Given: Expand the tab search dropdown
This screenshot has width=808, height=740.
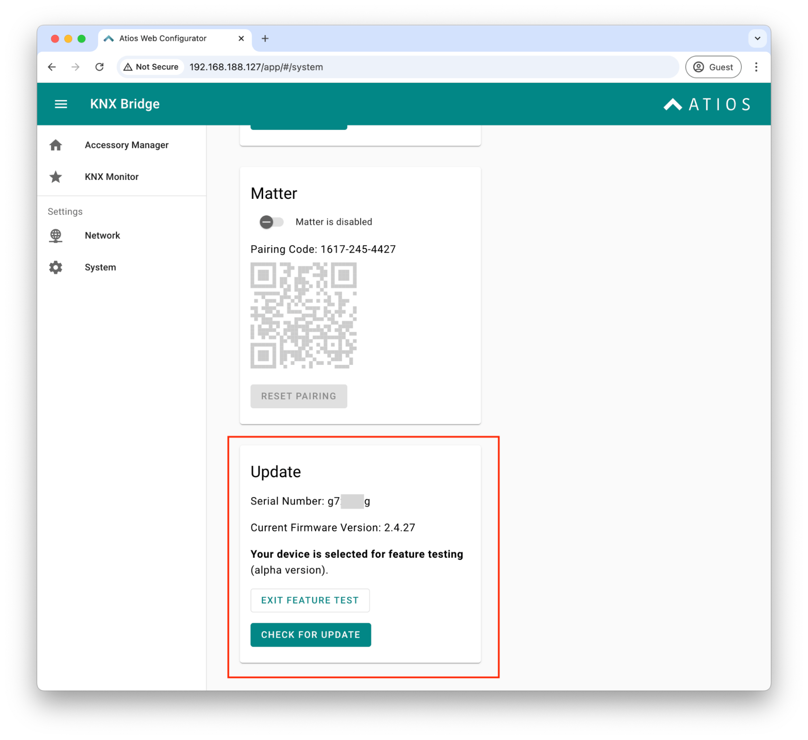Looking at the screenshot, I should pyautogui.click(x=757, y=38).
